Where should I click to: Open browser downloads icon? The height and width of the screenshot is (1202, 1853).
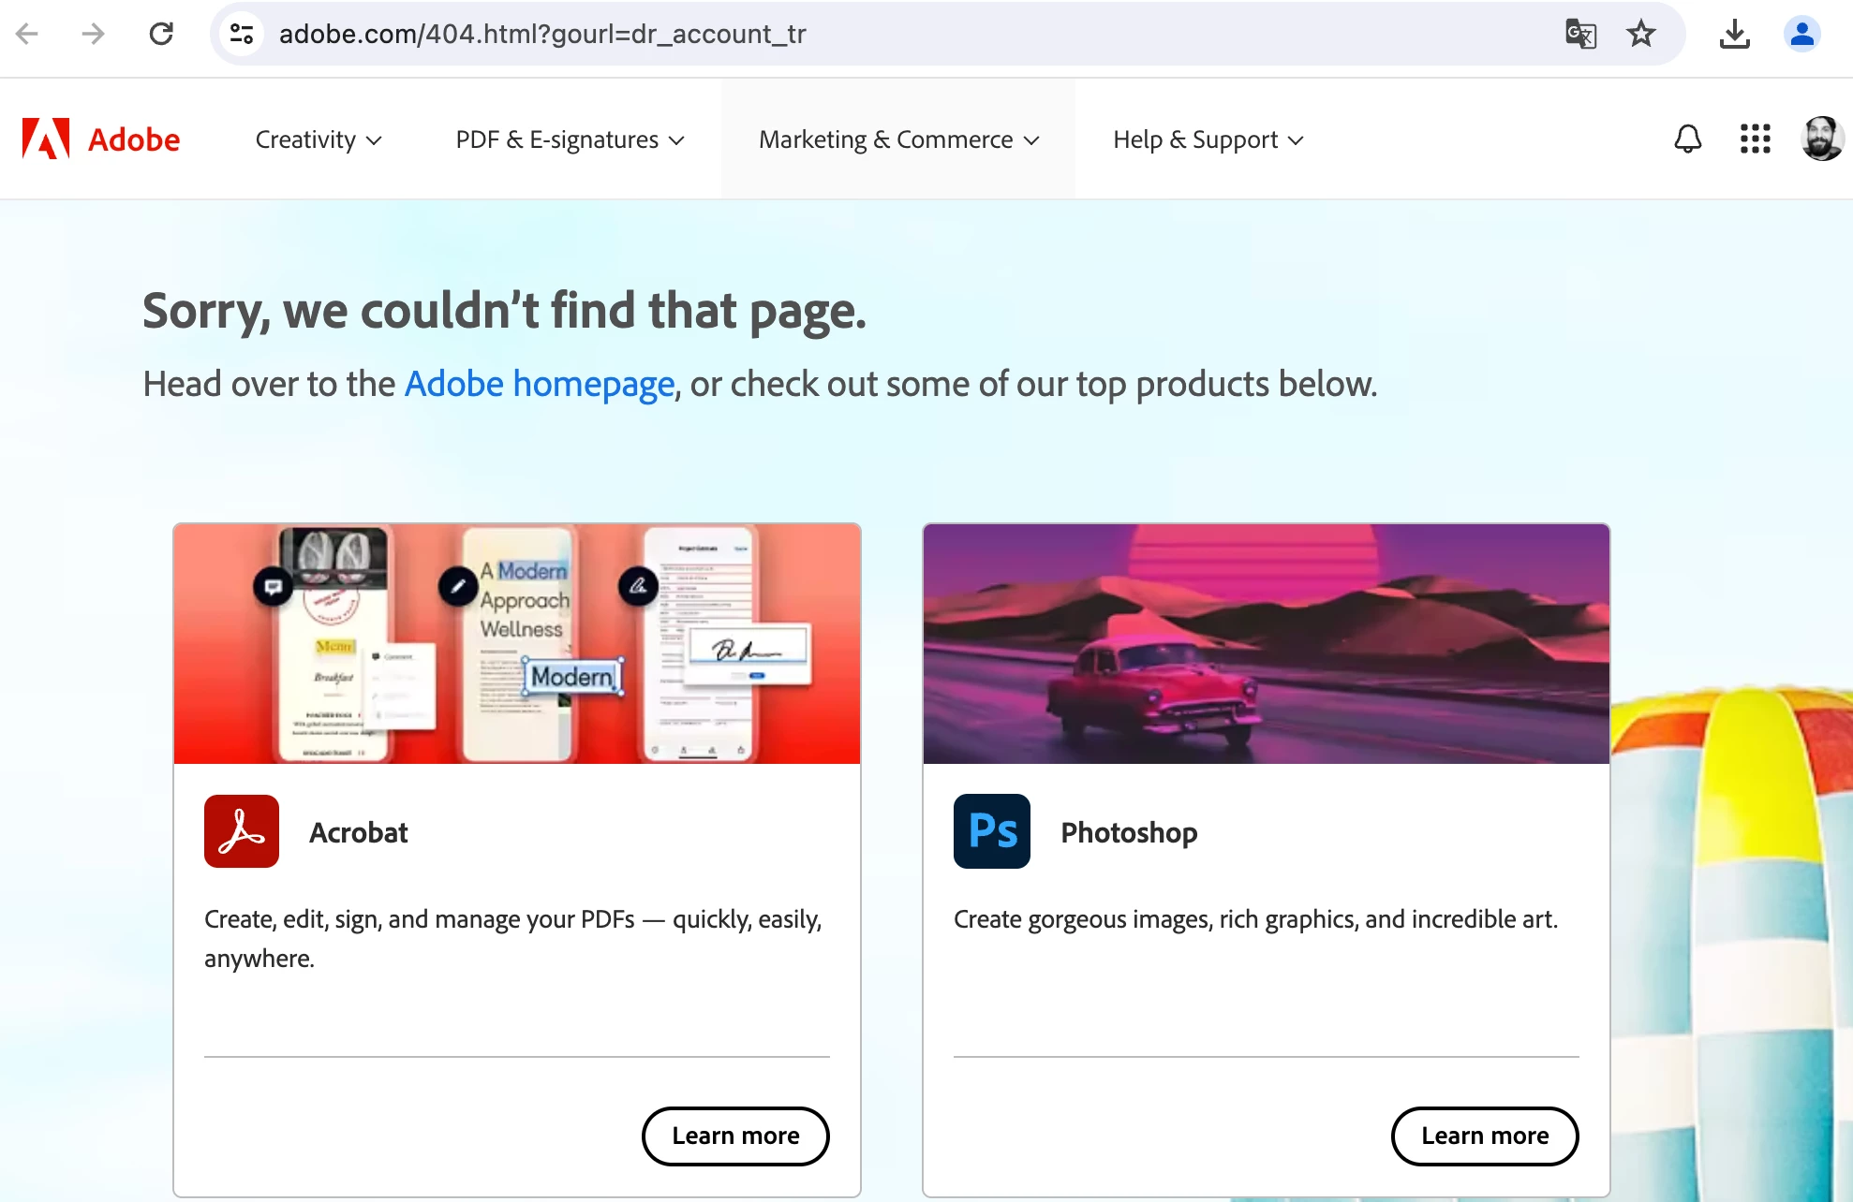(x=1734, y=35)
